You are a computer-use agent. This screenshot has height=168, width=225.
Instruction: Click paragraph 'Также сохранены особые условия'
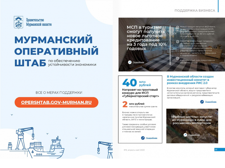(139, 128)
